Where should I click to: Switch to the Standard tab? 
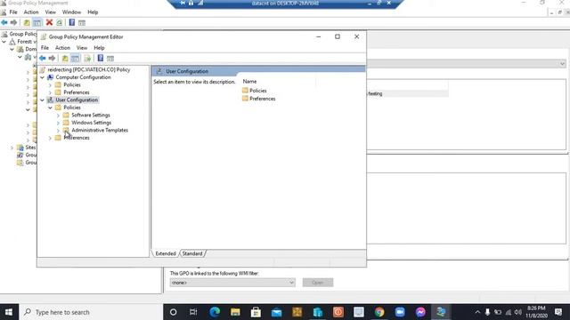pos(192,253)
